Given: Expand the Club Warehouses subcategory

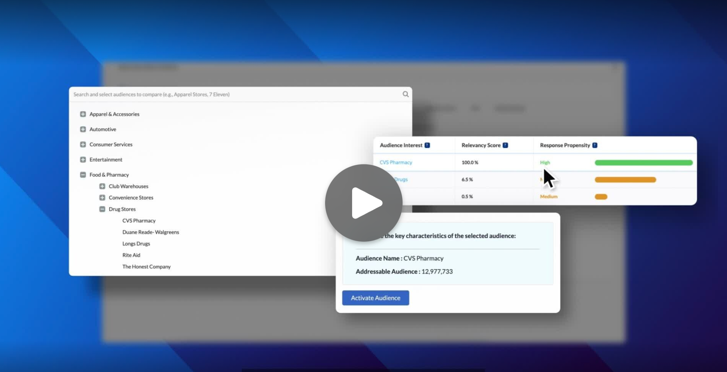Looking at the screenshot, I should pos(102,186).
